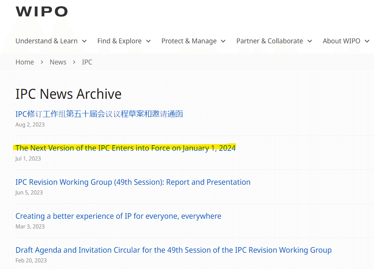The height and width of the screenshot is (269, 374).
Task: Open the Protect & Manage menu
Action: [189, 41]
